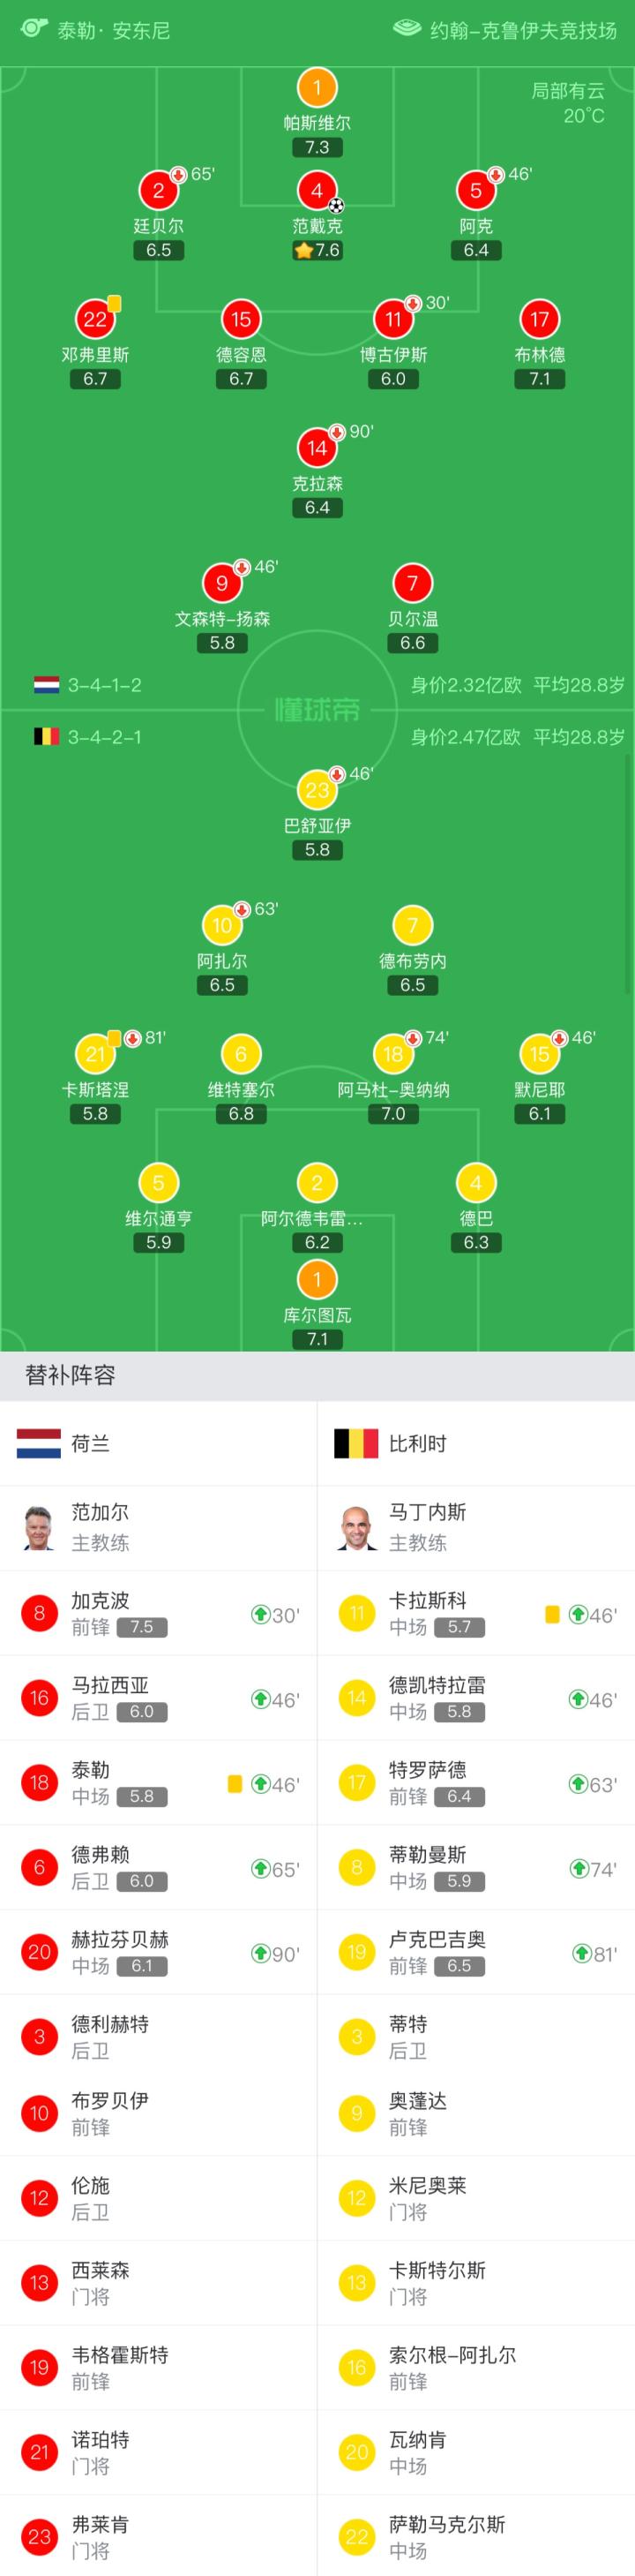Open coach 马丁内斯's photo
Image resolution: width=635 pixels, height=2576 pixels.
356,1527
